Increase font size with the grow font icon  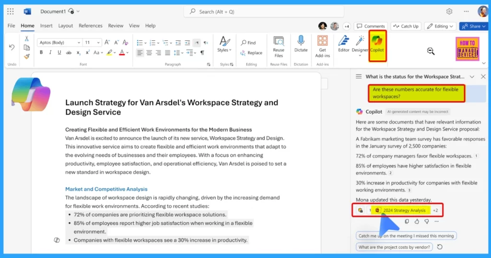pos(107,42)
